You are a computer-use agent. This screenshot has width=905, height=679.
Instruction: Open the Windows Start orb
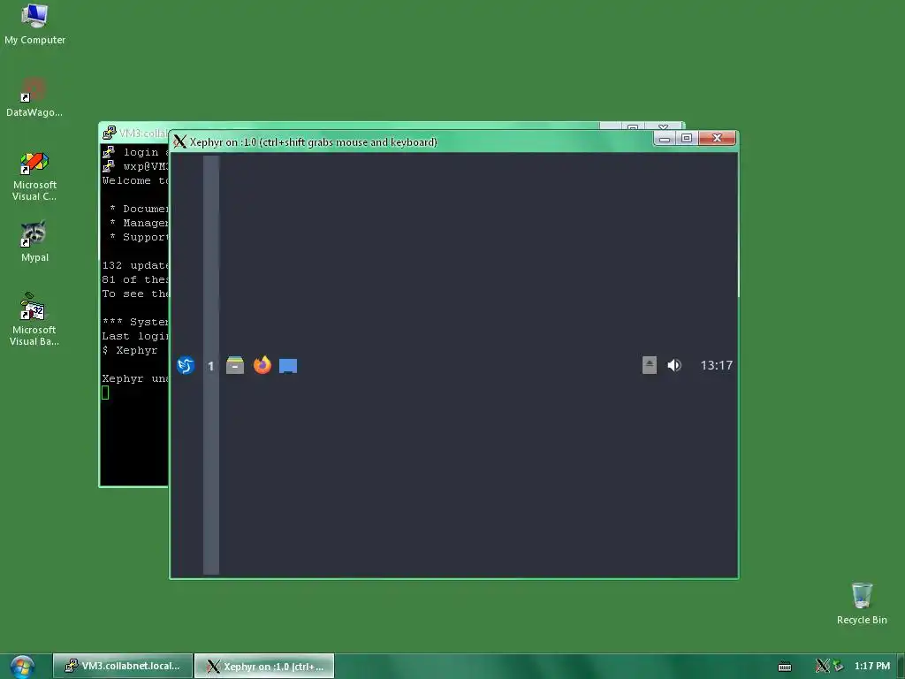pos(22,667)
